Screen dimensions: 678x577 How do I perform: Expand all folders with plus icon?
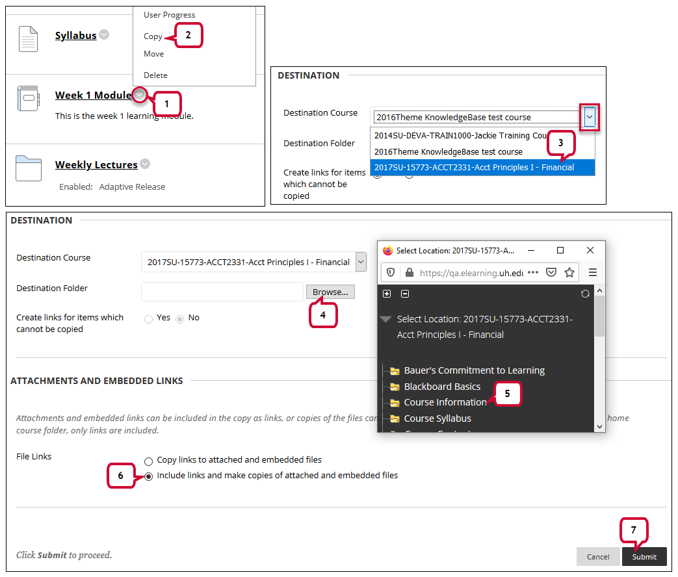(x=387, y=294)
